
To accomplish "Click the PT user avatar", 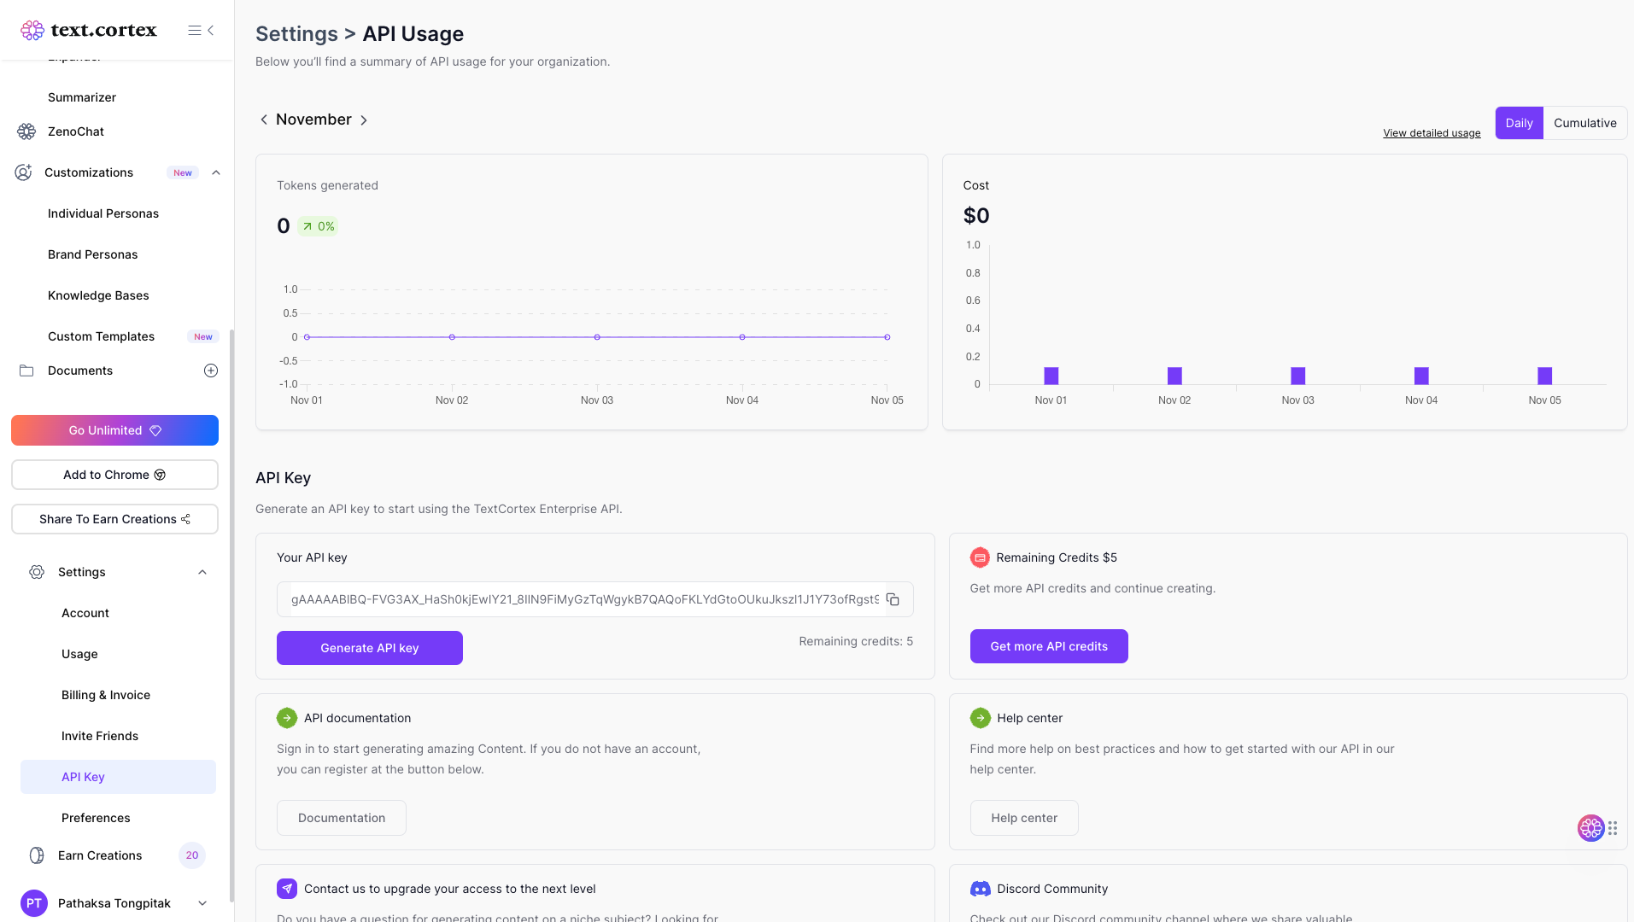I will 34,903.
